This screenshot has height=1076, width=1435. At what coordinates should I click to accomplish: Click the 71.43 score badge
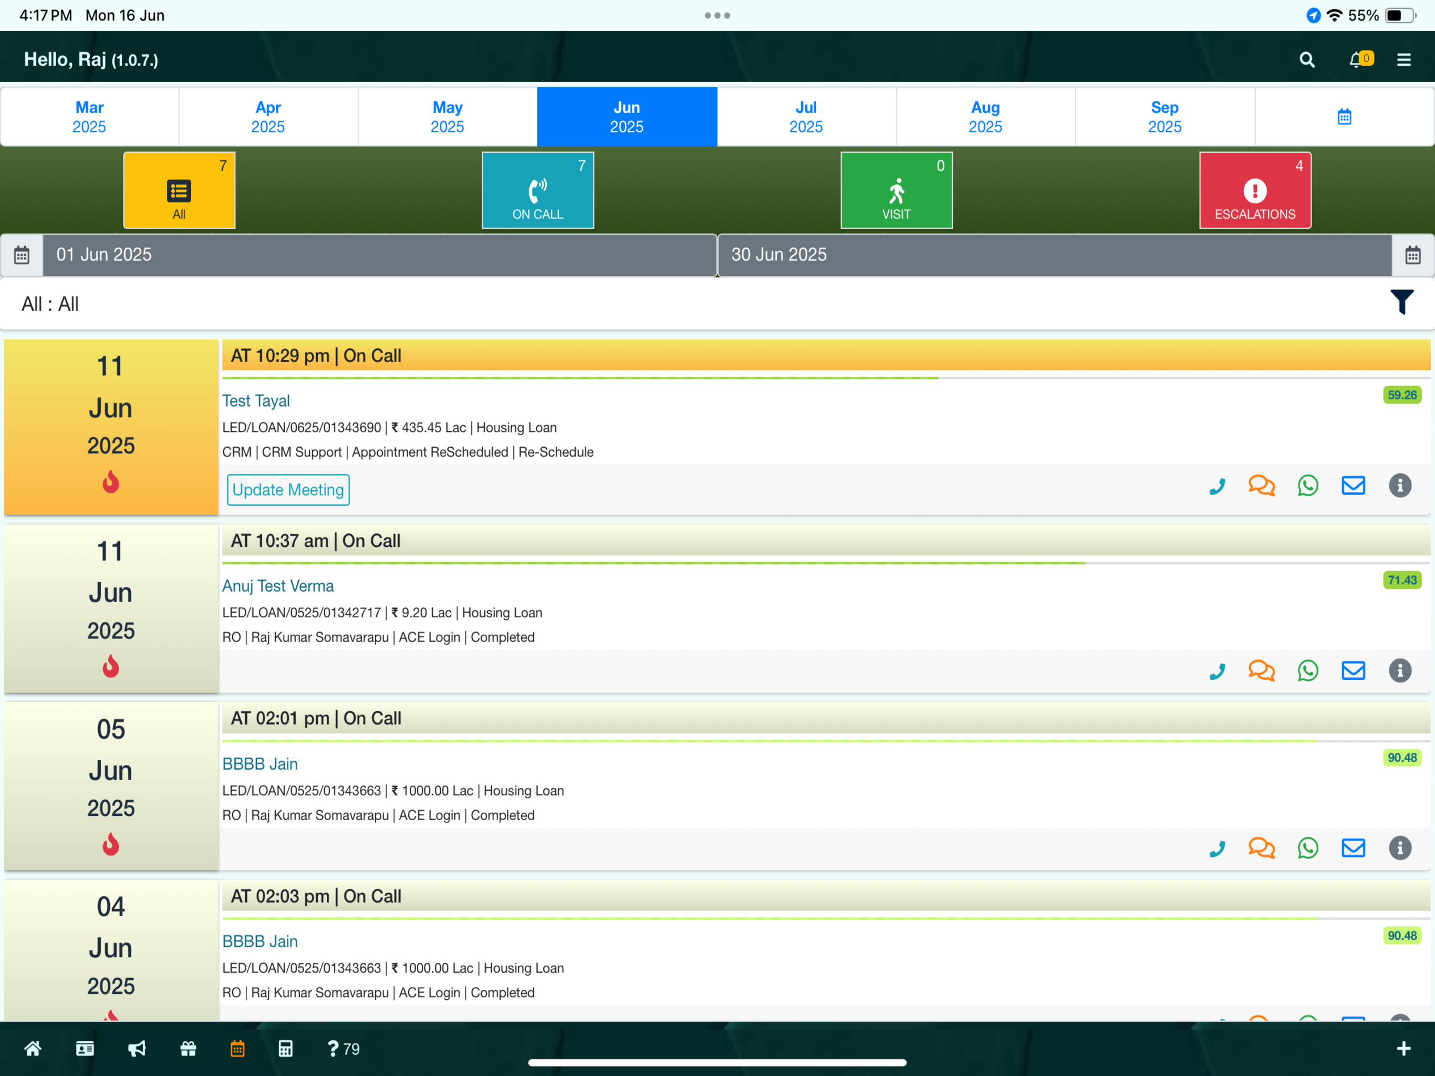(1402, 580)
